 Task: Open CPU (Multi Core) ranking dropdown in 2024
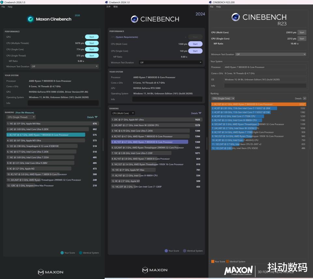(x=123, y=113)
